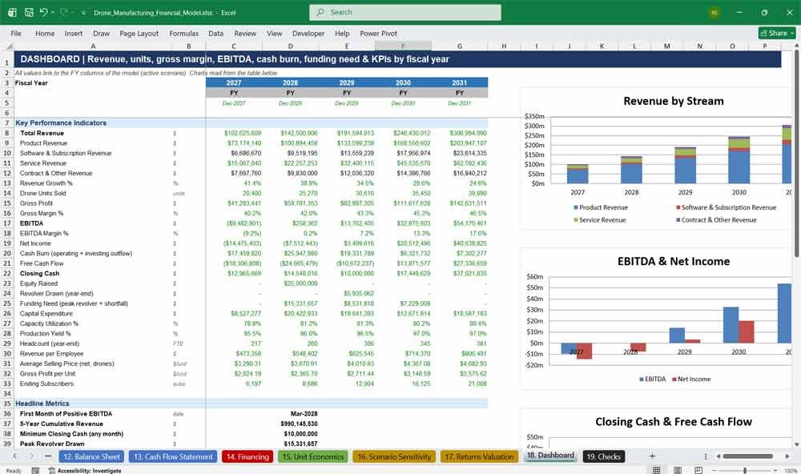This screenshot has width=801, height=474.
Task: Open the Developer ribbon tab
Action: pos(308,33)
